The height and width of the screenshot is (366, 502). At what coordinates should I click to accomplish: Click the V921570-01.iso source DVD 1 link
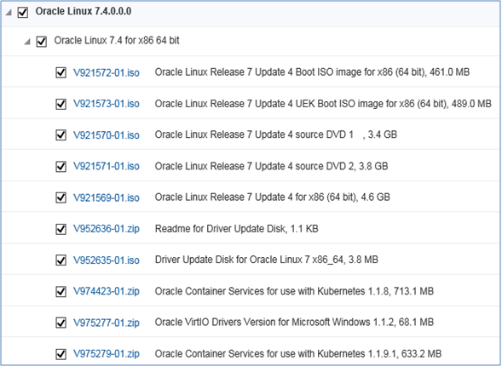click(x=107, y=135)
